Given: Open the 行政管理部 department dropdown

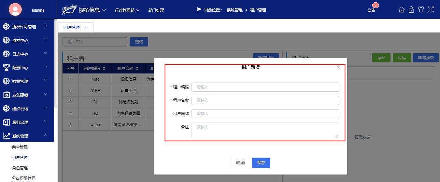Looking at the screenshot, I should click(127, 10).
